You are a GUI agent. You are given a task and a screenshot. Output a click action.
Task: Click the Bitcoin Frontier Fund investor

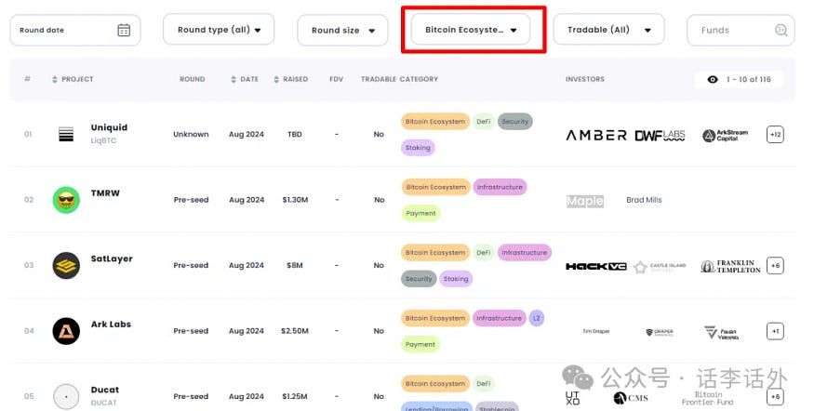point(708,398)
